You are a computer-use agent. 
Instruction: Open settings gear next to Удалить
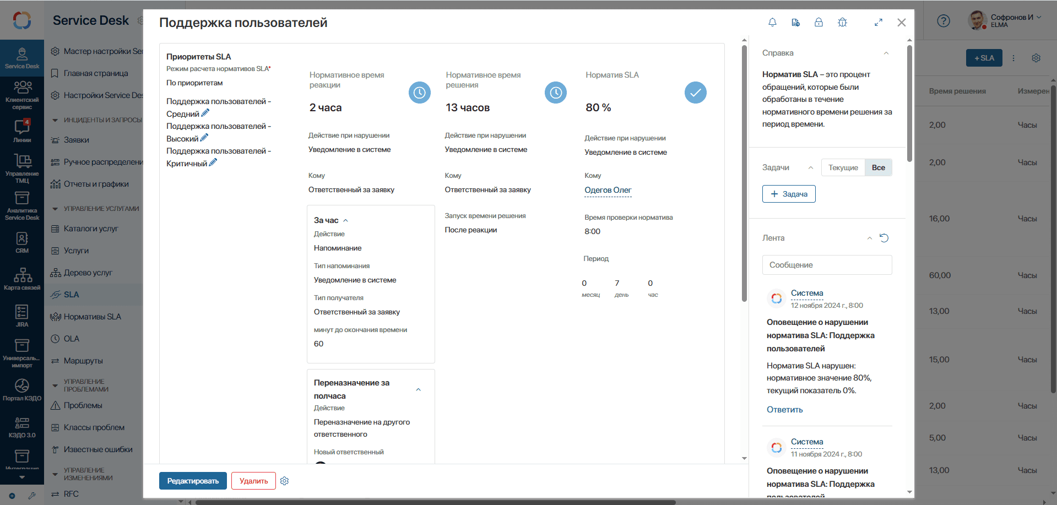click(x=284, y=481)
